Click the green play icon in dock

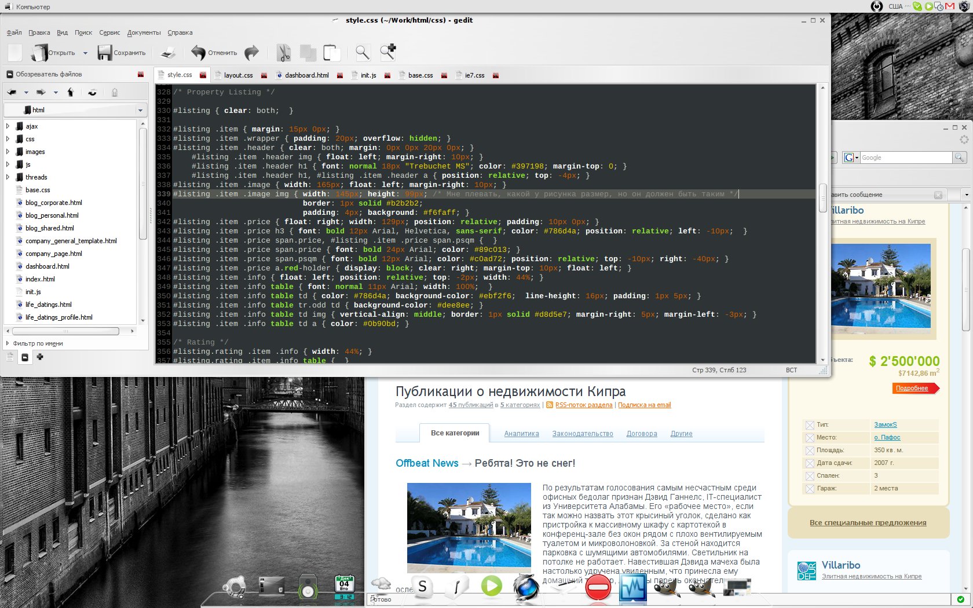491,586
